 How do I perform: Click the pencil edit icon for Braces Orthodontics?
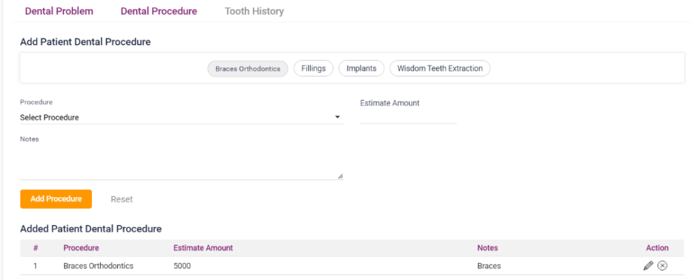(x=648, y=266)
